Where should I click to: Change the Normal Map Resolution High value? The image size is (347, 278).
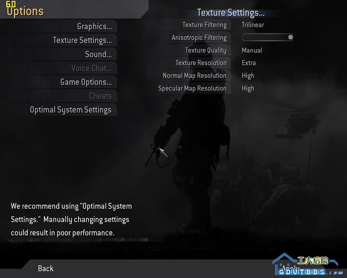pos(248,76)
